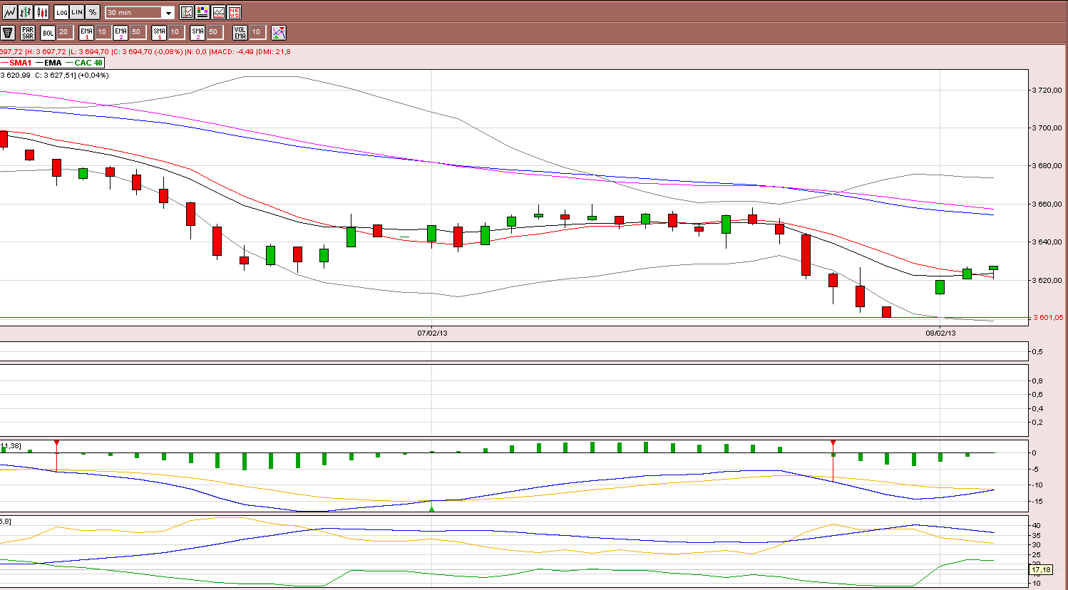Click the DMI: 21,8 readout
The width and height of the screenshot is (1068, 590).
point(274,51)
